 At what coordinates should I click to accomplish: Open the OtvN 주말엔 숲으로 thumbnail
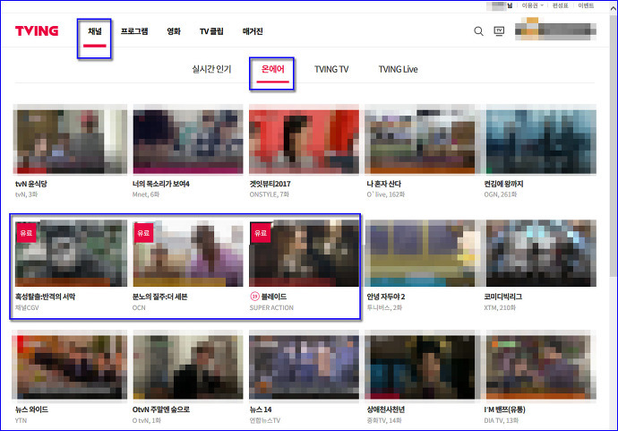point(188,366)
